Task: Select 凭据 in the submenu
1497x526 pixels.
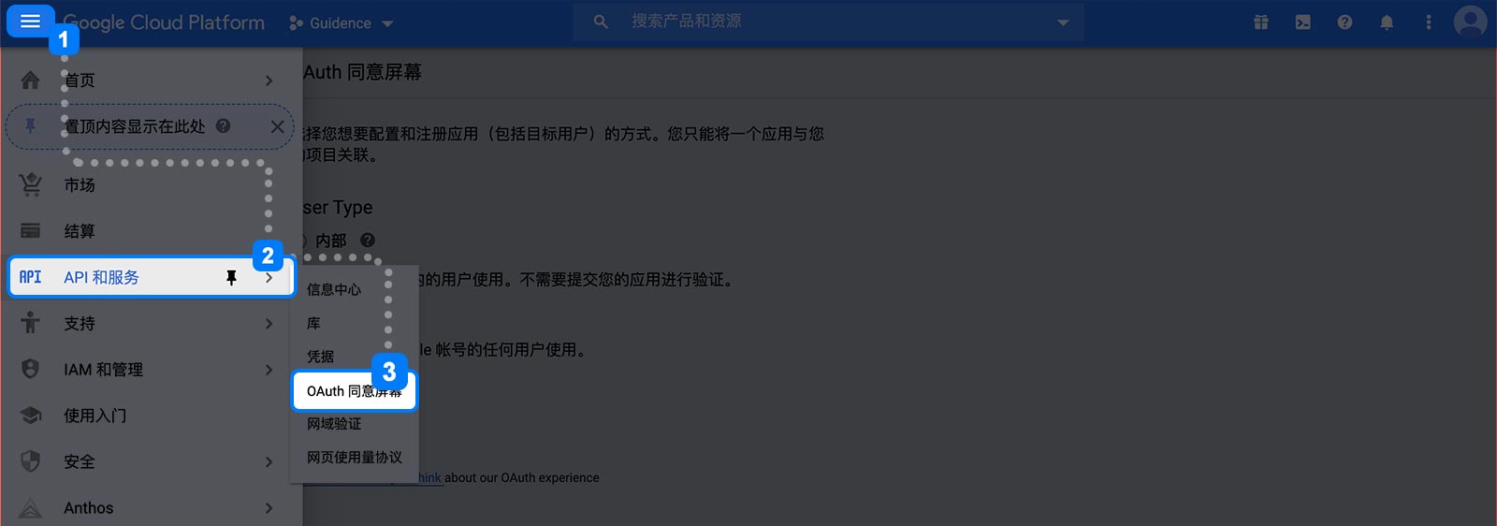Action: point(320,357)
